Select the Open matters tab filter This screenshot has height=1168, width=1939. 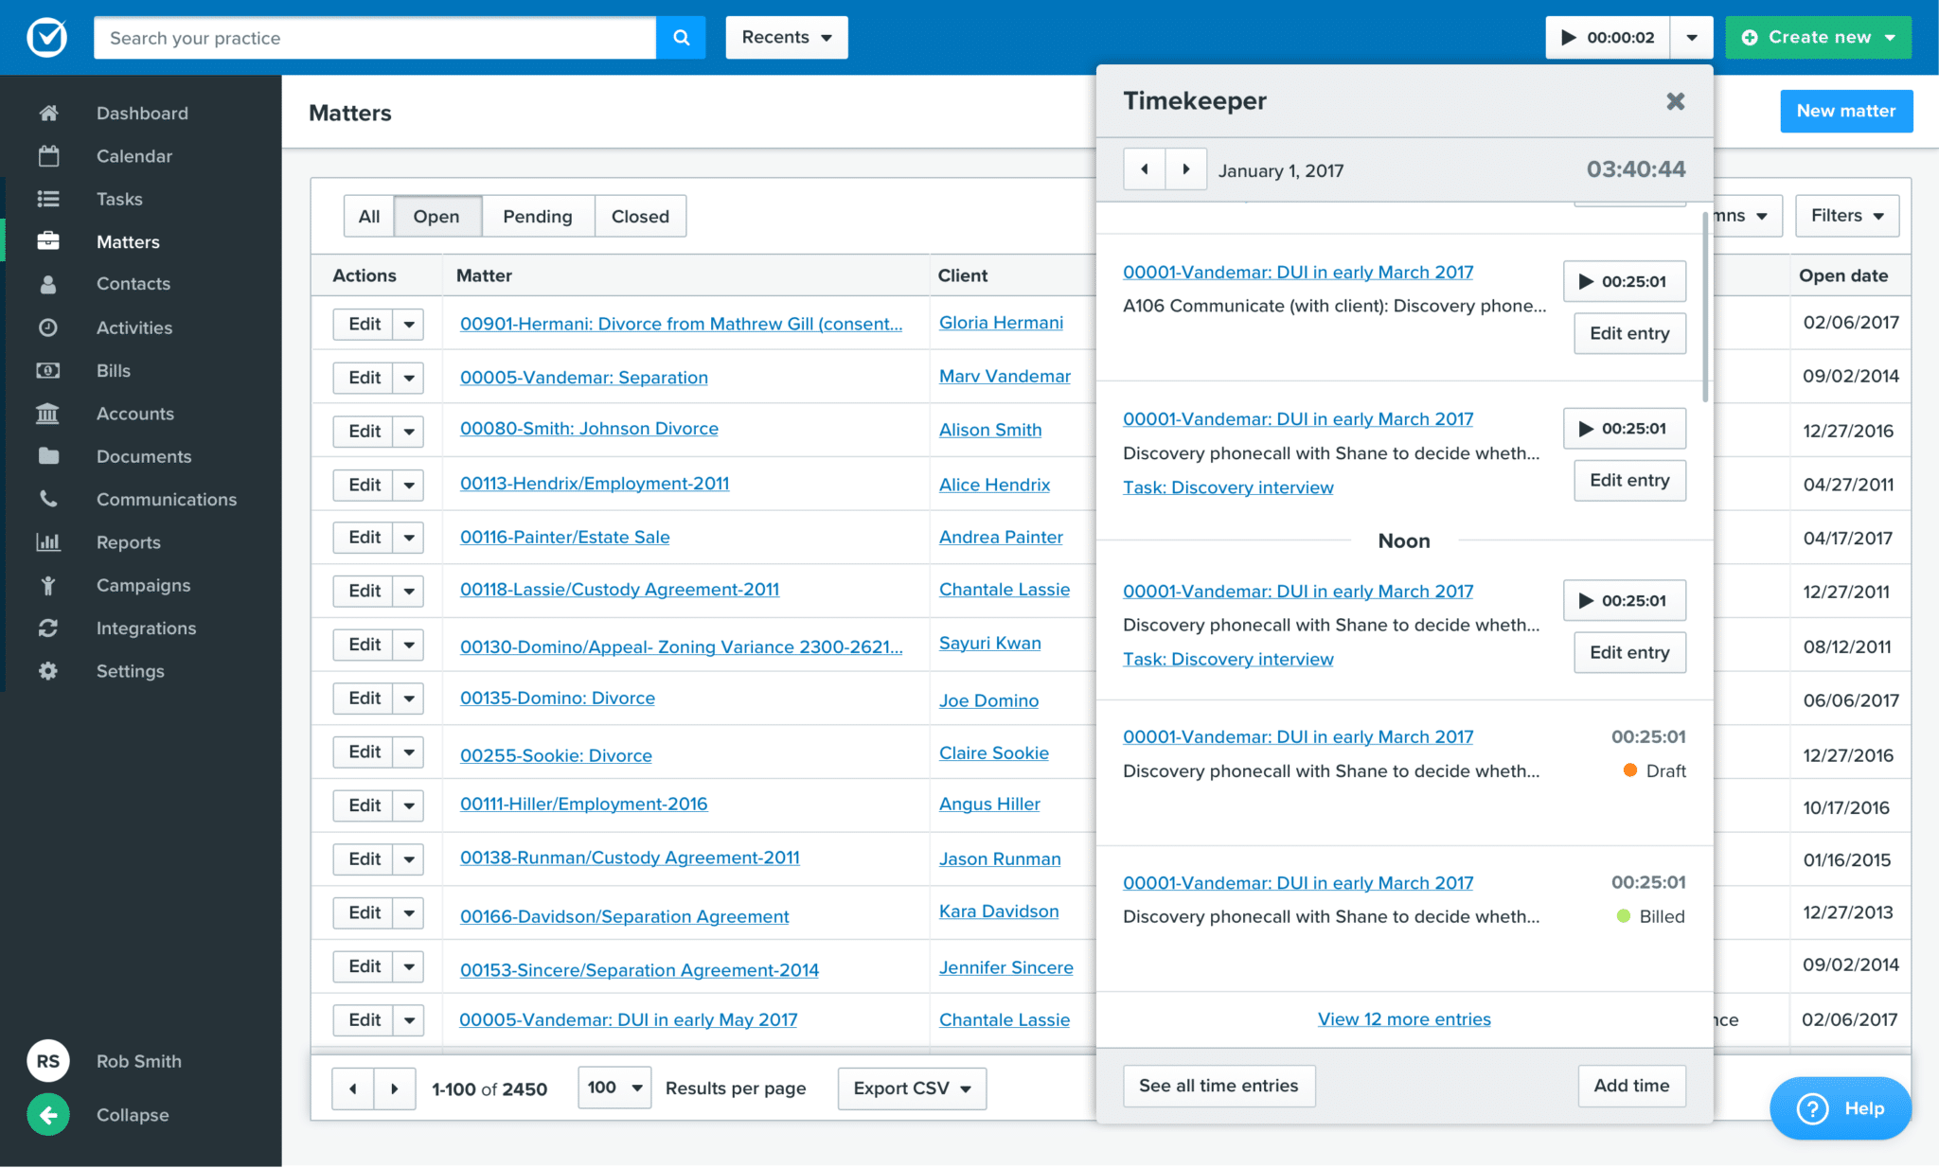(435, 216)
